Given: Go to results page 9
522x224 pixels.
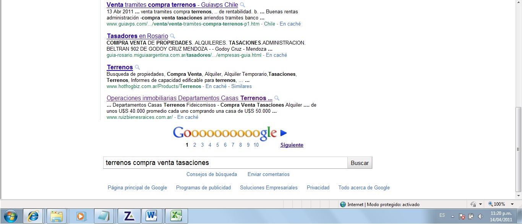Looking at the screenshot, I should tap(248, 145).
